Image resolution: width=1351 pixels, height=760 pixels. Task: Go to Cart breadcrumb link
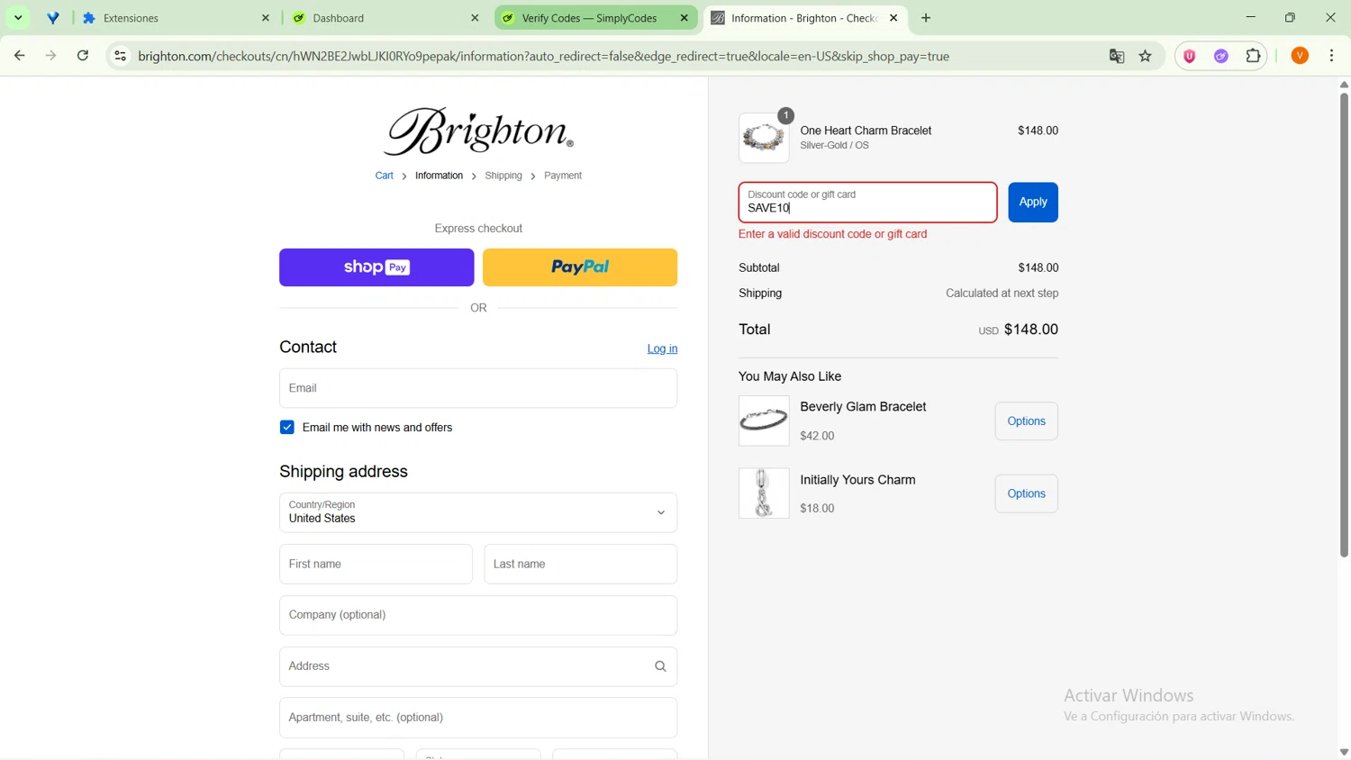click(384, 176)
